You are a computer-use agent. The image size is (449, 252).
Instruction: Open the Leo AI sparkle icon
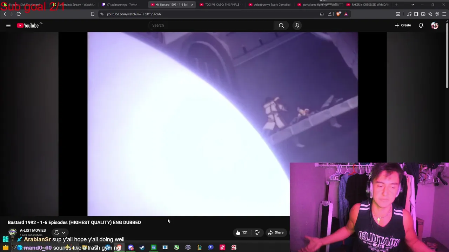(x=430, y=14)
